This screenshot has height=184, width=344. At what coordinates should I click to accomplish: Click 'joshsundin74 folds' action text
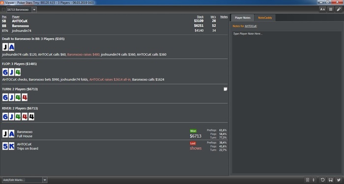(74, 80)
